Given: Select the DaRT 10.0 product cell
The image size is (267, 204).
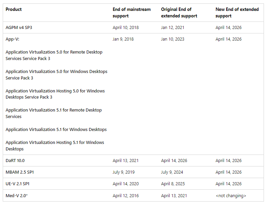Looking at the screenshot, I should [15, 160].
